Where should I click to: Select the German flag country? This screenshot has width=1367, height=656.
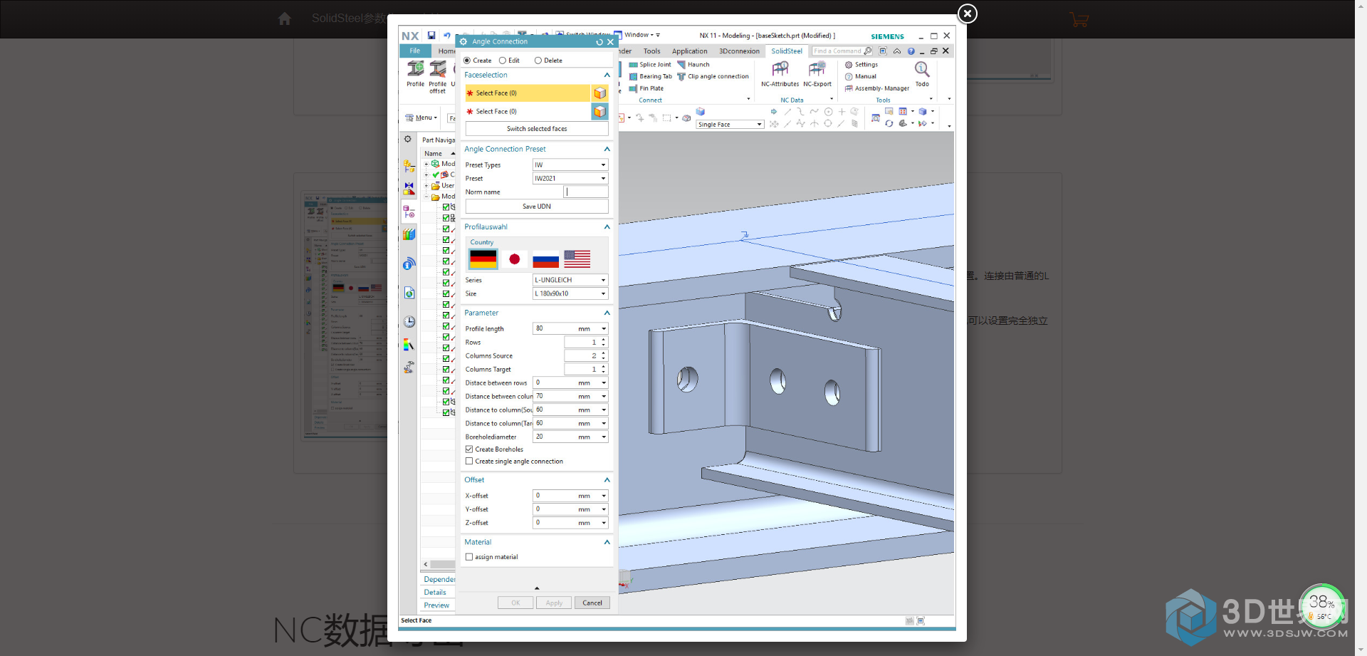coord(483,259)
